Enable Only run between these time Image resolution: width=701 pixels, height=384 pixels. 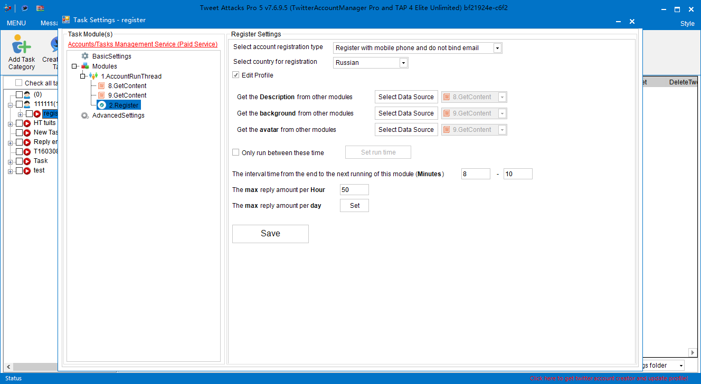[236, 152]
